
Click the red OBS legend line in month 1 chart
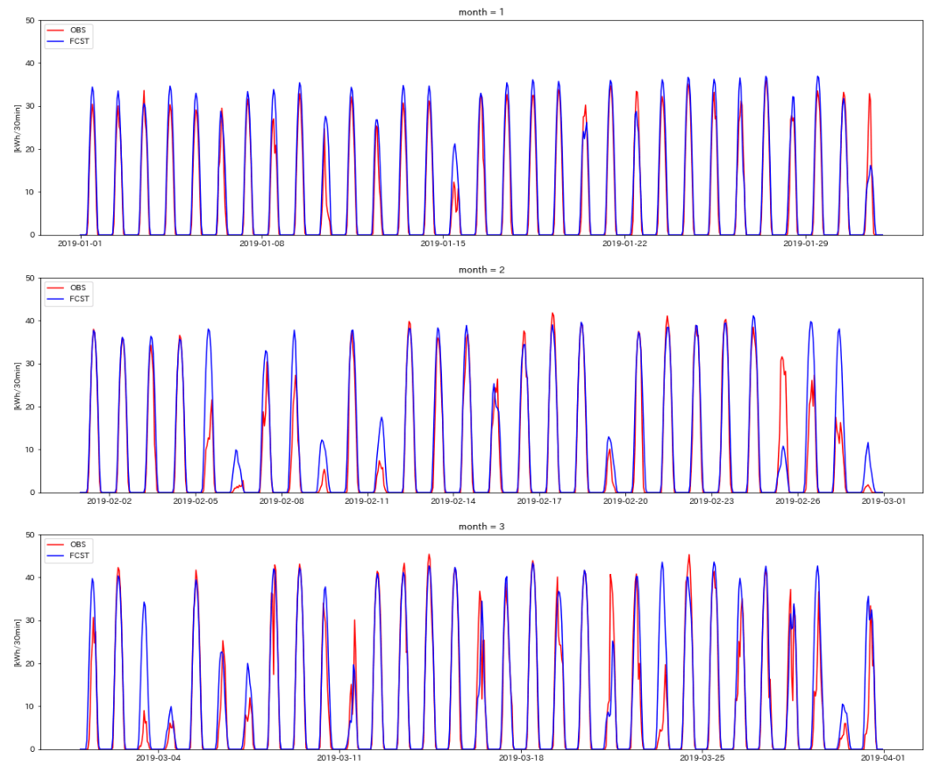tap(56, 30)
